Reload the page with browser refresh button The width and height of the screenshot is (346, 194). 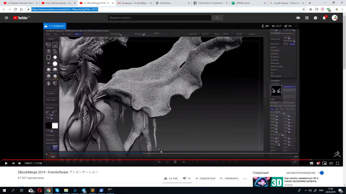point(15,9)
